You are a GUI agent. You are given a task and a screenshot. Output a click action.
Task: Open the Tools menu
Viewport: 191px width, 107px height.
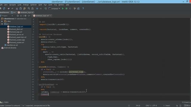pyautogui.click(x=50, y=5)
